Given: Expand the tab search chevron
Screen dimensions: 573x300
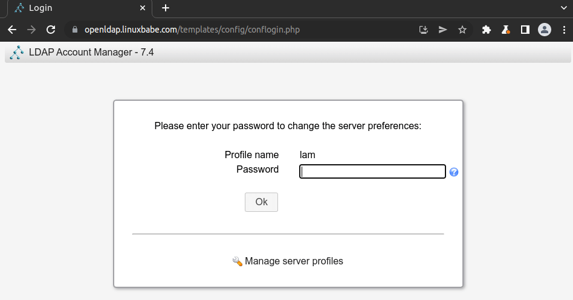Looking at the screenshot, I should [x=563, y=8].
